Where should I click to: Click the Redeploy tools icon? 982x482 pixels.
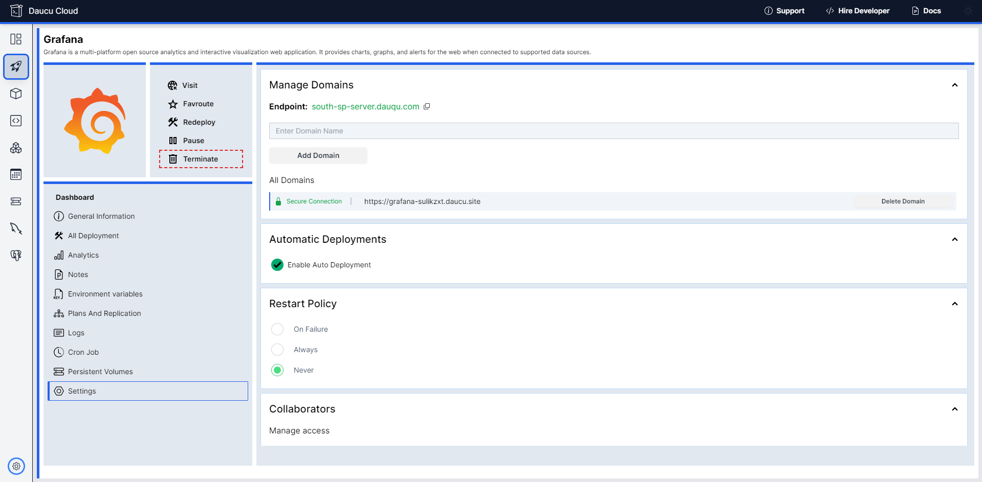[173, 122]
